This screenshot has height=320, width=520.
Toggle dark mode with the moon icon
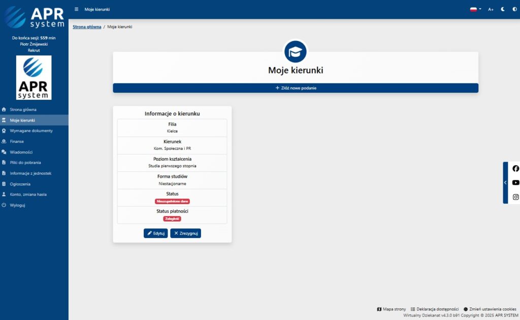coord(503,9)
